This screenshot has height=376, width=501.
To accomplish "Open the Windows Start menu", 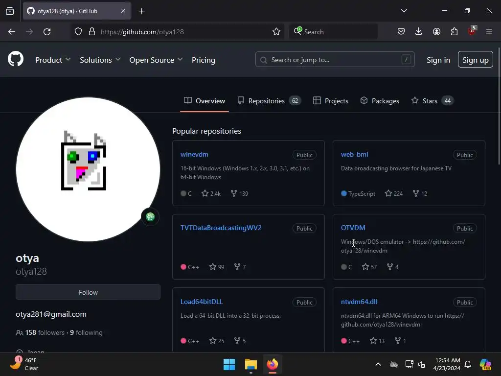I will (x=229, y=364).
